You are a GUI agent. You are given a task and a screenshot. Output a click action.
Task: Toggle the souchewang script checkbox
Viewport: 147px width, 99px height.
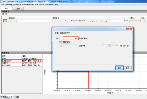pos(5,21)
